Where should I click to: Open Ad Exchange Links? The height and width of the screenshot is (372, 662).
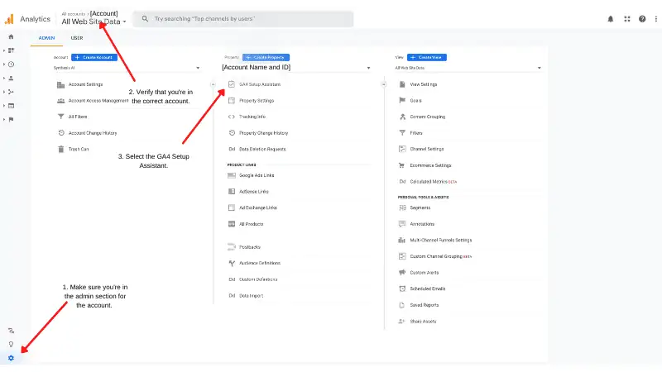pyautogui.click(x=258, y=208)
